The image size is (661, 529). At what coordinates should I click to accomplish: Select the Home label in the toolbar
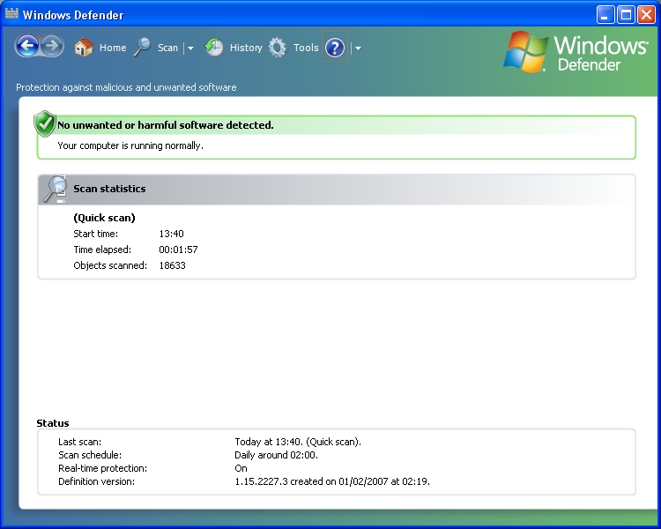coord(113,48)
